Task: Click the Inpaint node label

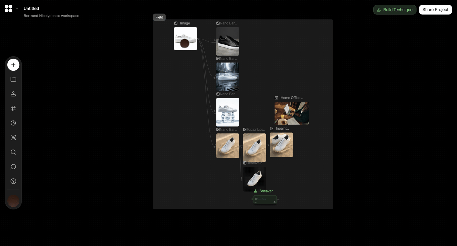Action: tap(282, 128)
